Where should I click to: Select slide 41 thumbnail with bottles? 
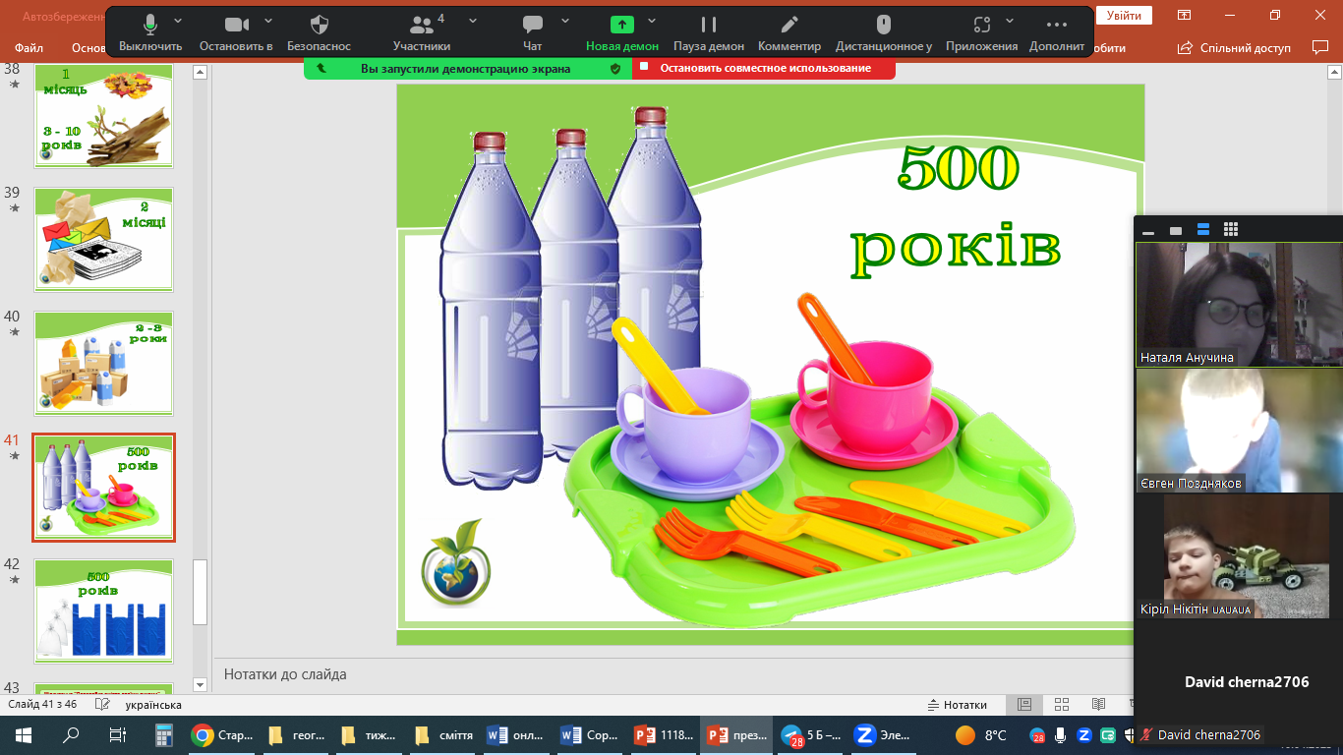(103, 488)
